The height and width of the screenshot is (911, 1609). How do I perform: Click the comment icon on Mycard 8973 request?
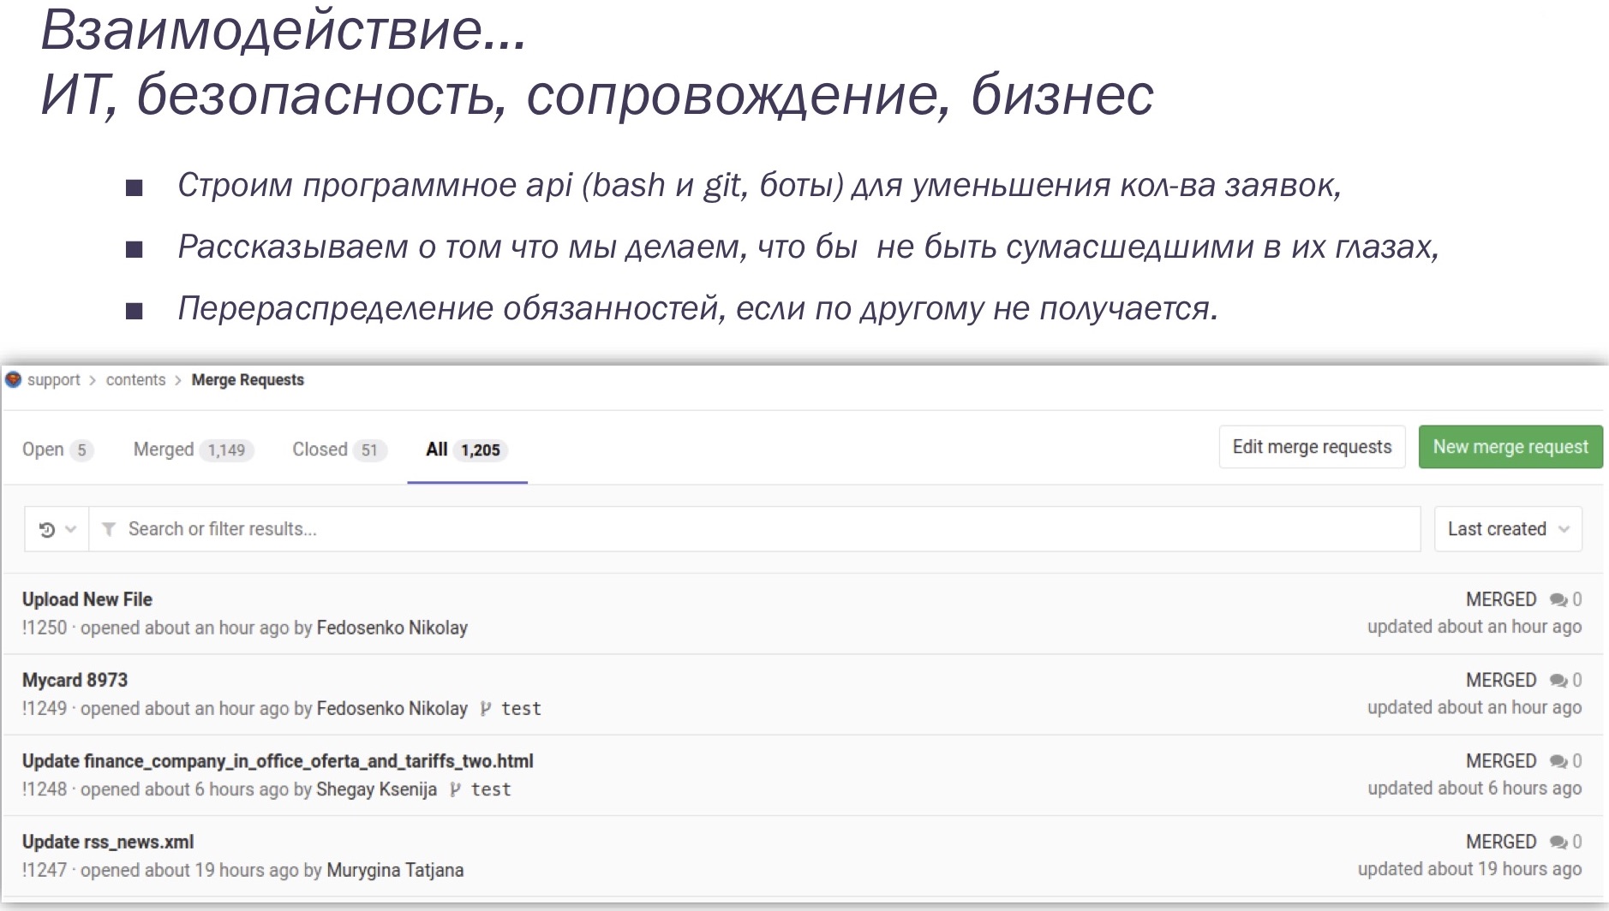point(1558,680)
